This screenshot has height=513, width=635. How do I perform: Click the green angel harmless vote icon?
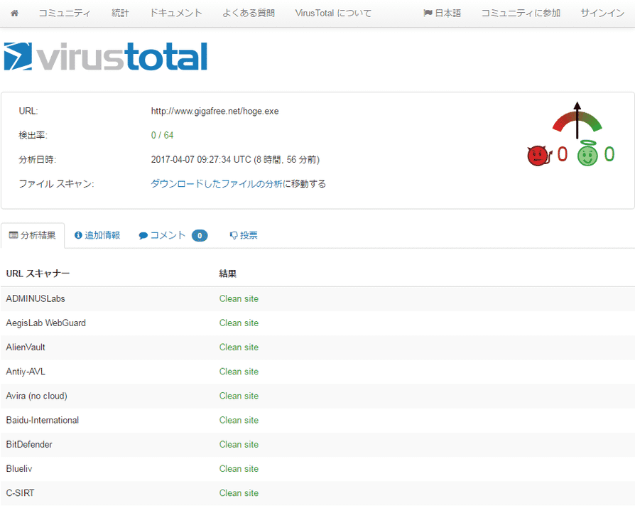point(587,154)
